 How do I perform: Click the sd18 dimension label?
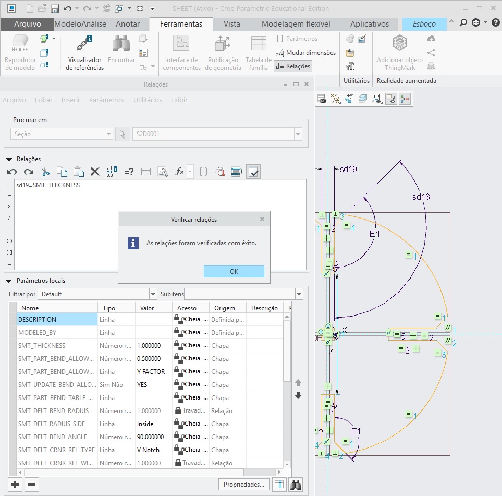click(421, 197)
